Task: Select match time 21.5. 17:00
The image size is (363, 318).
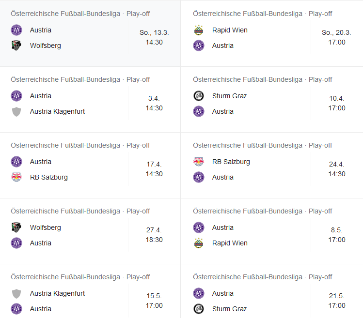Action: (x=337, y=301)
